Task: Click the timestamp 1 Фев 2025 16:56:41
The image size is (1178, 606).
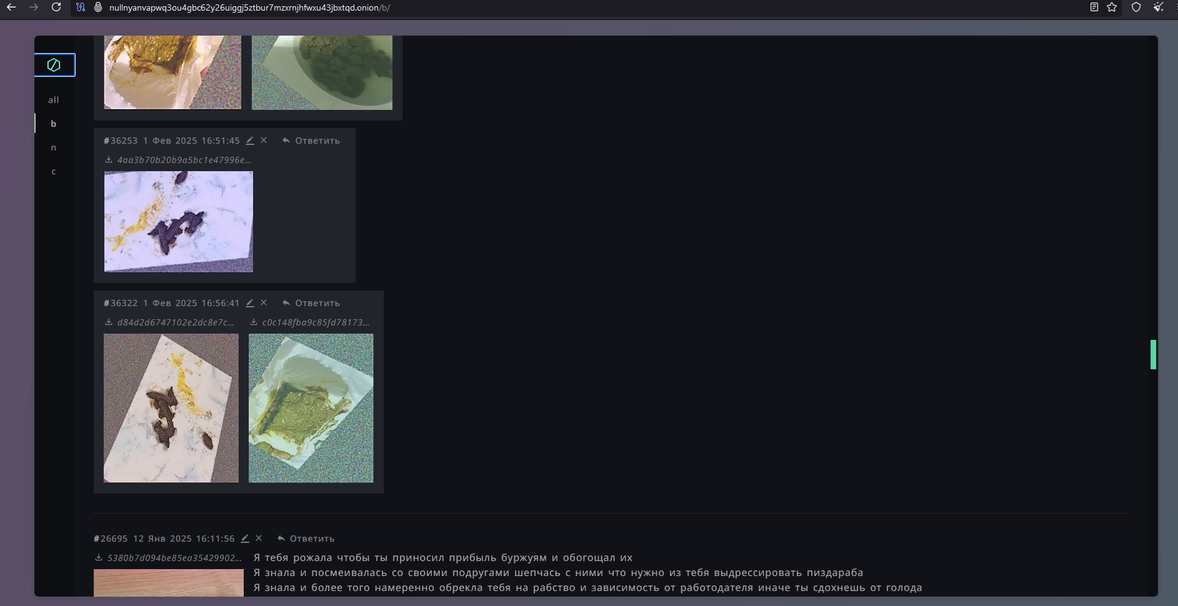Action: 191,303
